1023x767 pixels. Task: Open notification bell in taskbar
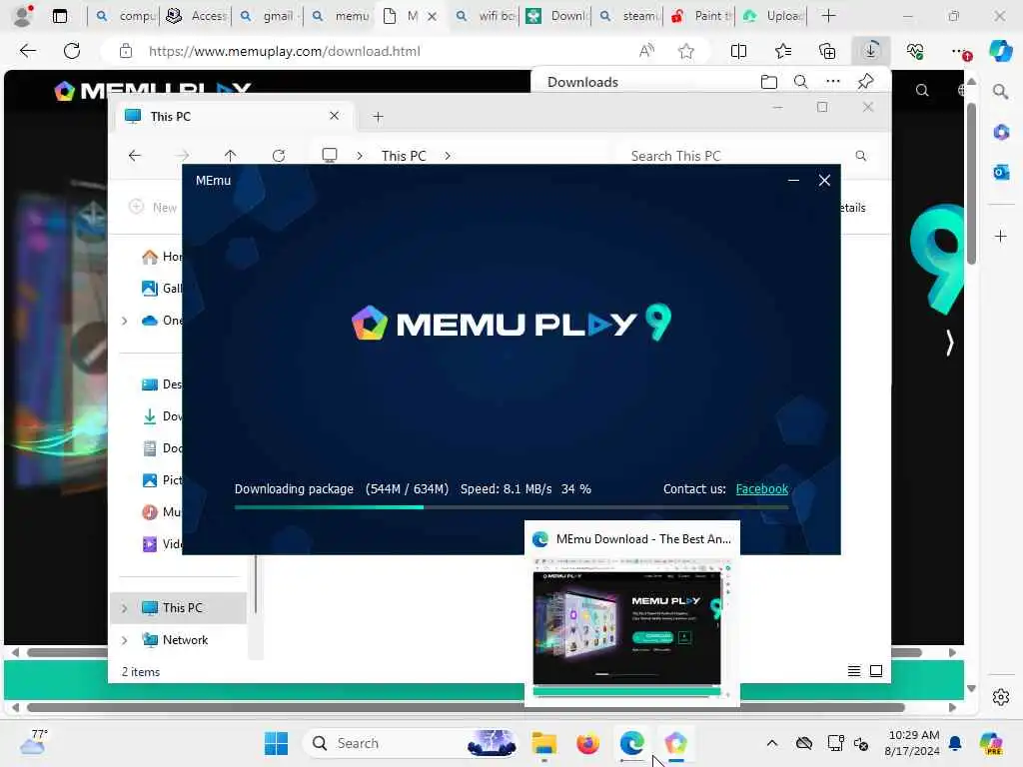click(955, 743)
